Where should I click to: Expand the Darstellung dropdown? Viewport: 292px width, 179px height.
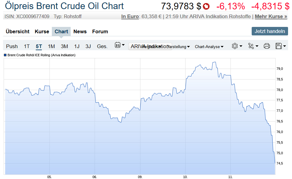[179, 47]
